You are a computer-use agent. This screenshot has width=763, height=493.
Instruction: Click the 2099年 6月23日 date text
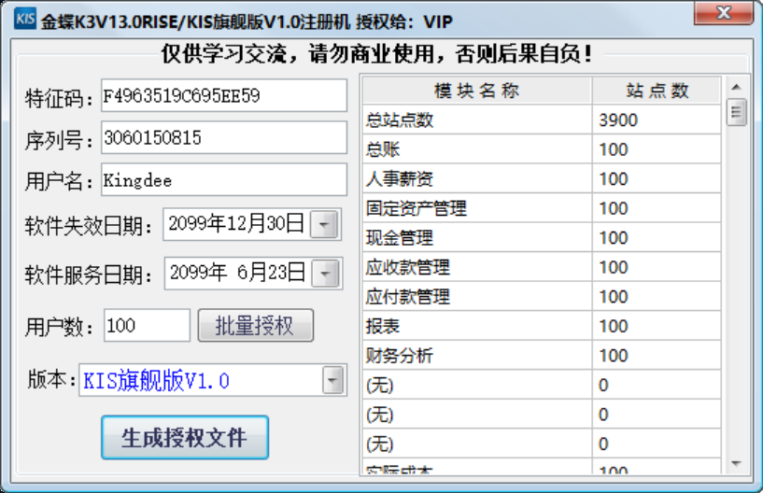pos(237,273)
